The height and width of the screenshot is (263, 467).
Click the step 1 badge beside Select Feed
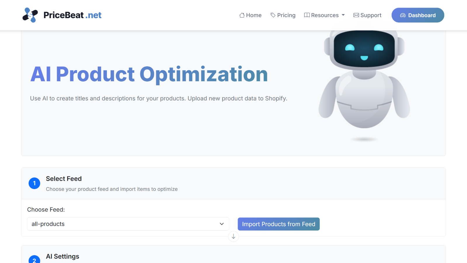pyautogui.click(x=34, y=183)
